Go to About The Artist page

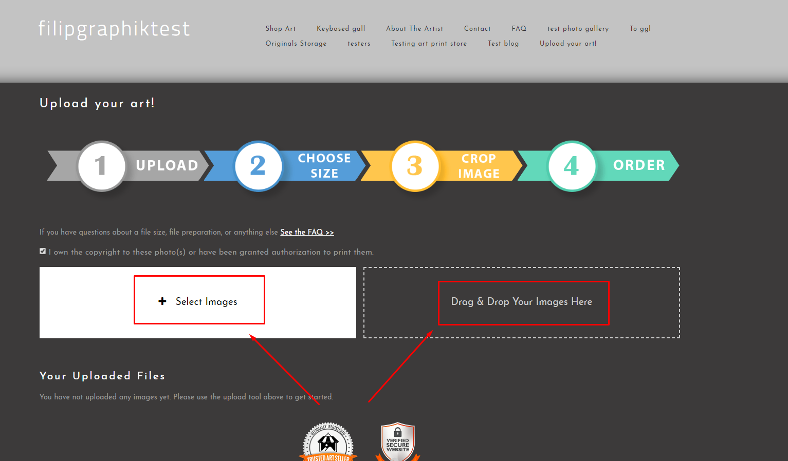tap(414, 29)
